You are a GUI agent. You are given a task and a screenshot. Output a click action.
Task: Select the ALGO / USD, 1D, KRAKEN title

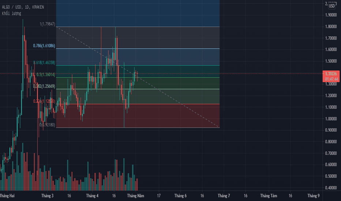point(23,7)
